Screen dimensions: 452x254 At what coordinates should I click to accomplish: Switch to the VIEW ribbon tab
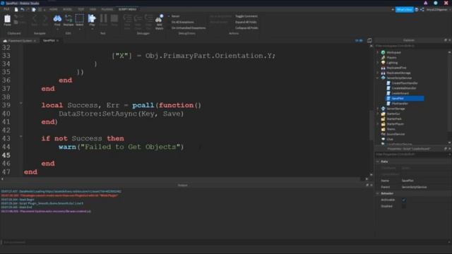point(93,9)
